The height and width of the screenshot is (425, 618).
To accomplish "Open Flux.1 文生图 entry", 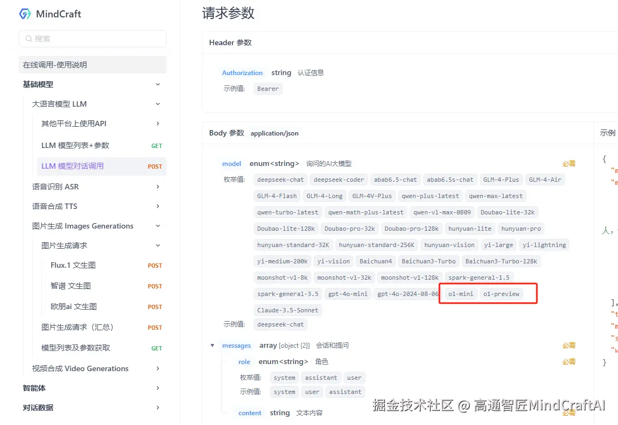I will 106,265.
